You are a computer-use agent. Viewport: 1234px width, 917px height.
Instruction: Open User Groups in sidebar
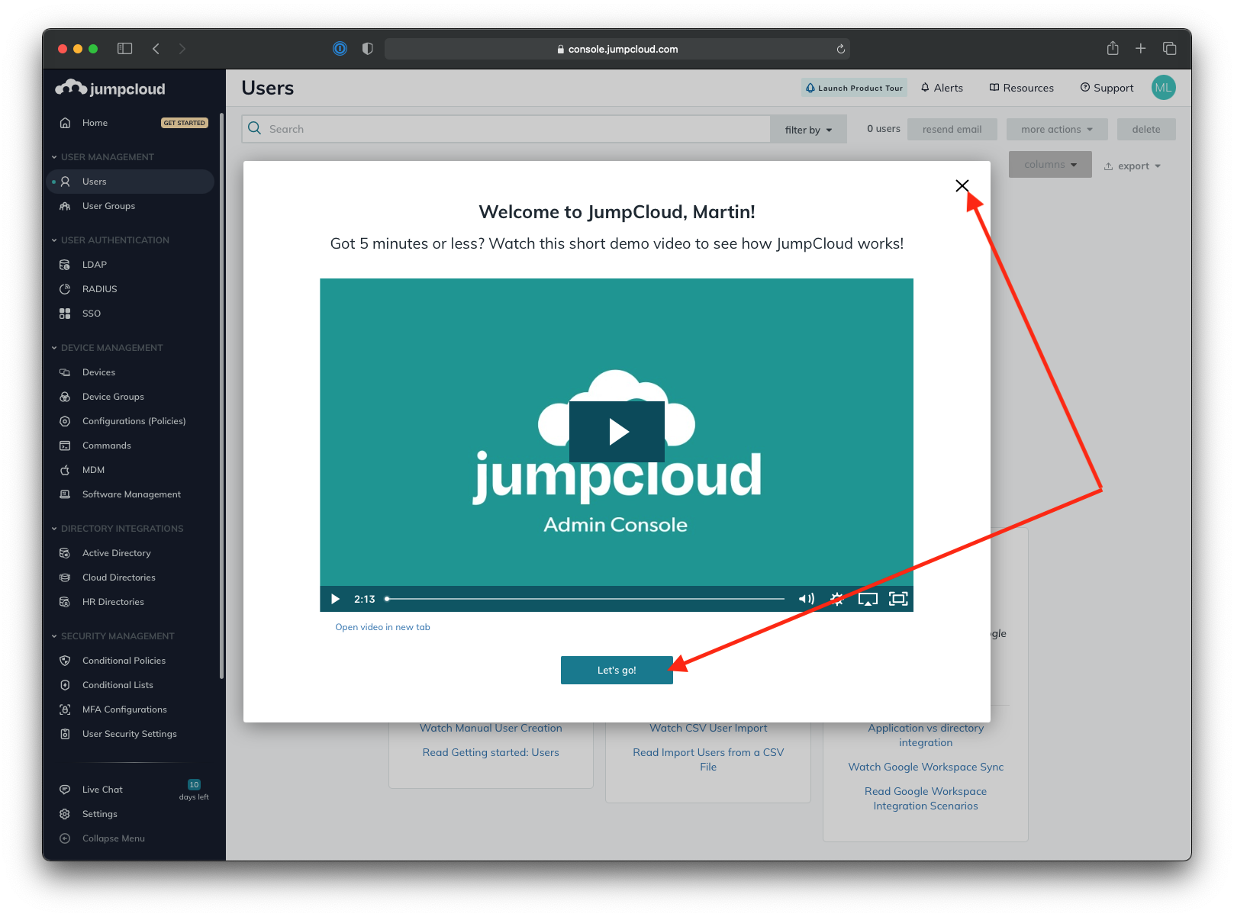108,206
